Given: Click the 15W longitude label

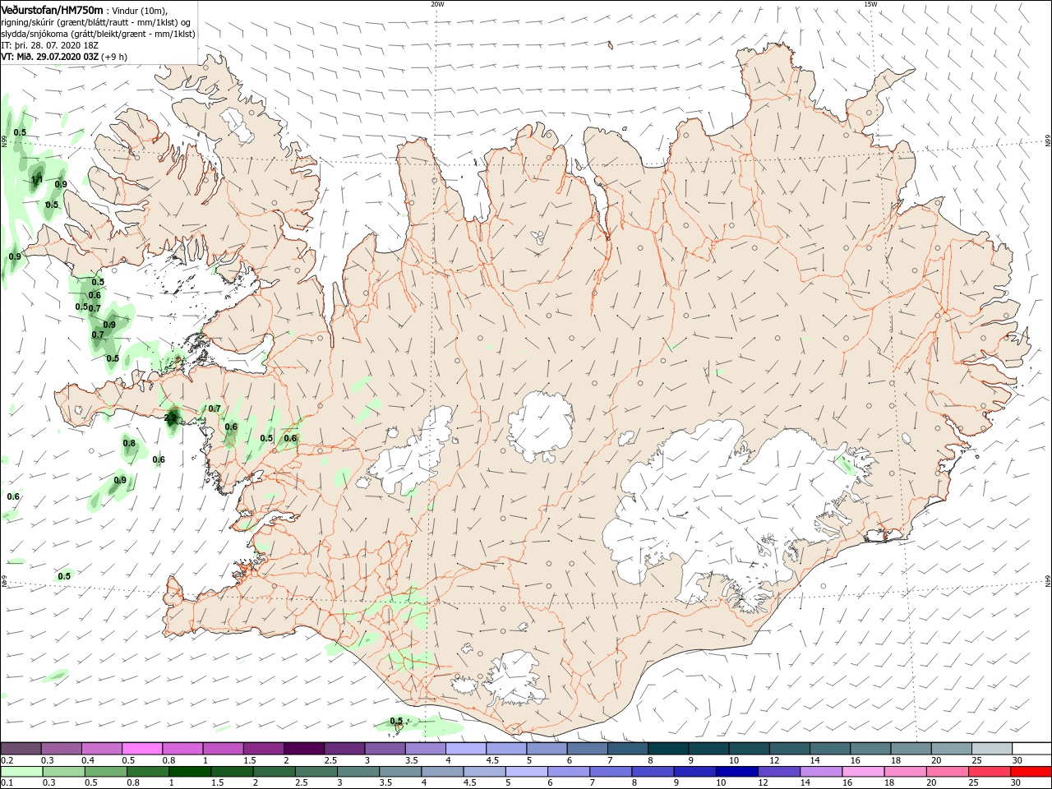Looking at the screenshot, I should coord(870,4).
